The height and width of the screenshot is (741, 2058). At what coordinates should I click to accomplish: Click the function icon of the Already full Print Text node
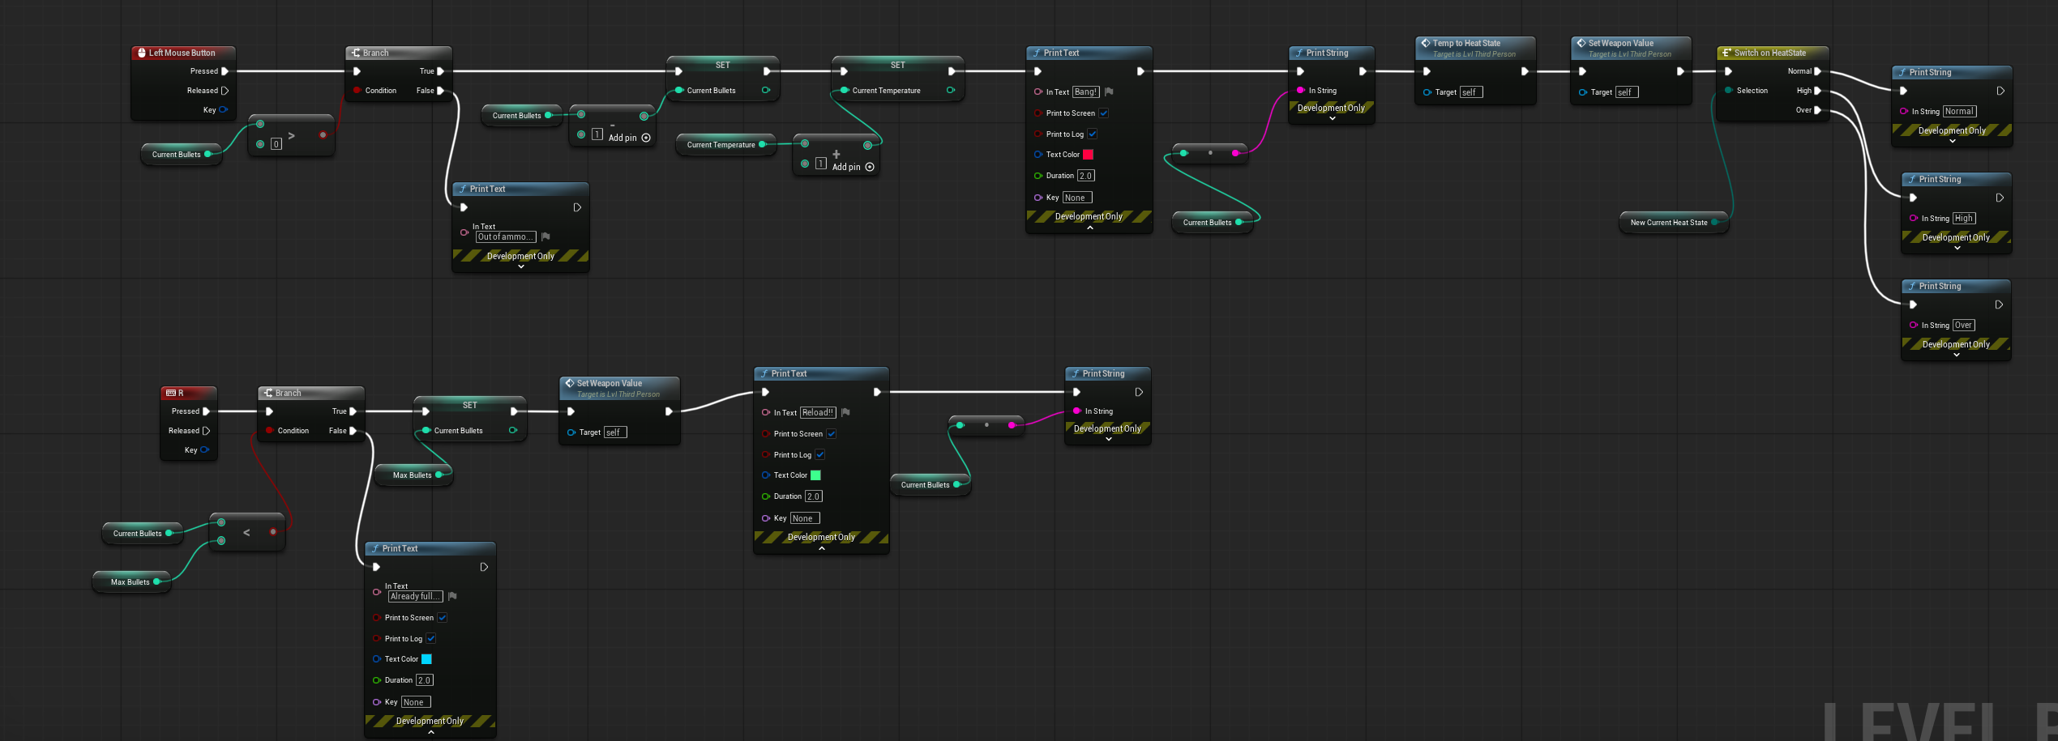click(375, 549)
